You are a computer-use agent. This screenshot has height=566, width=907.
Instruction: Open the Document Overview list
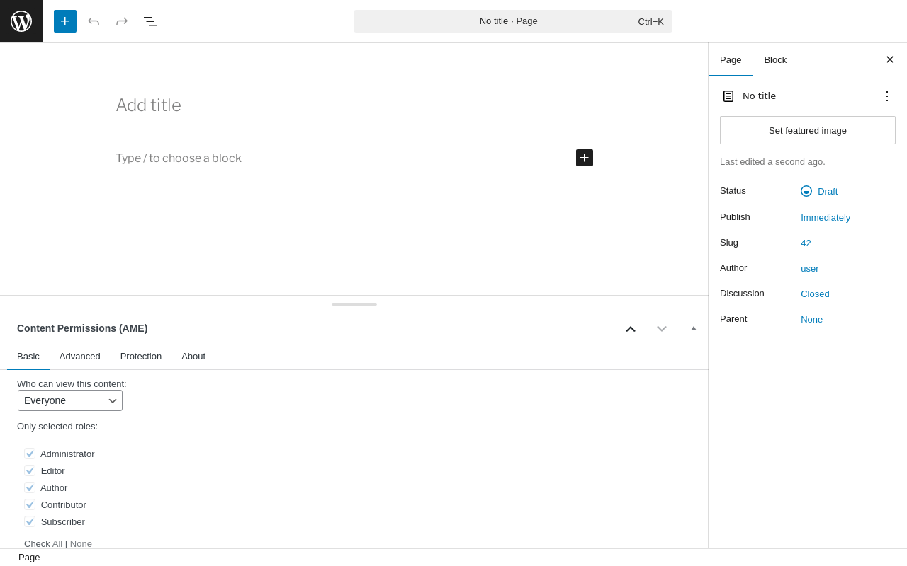(x=150, y=21)
